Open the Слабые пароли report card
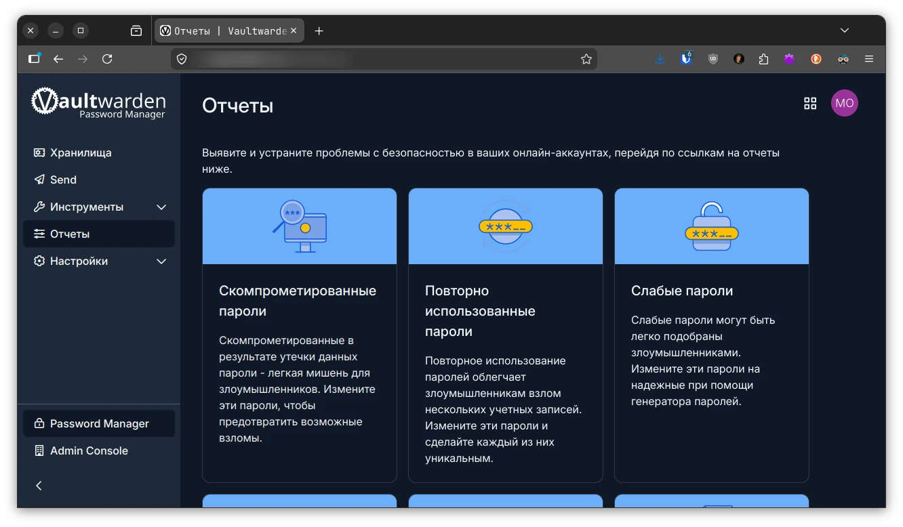The width and height of the screenshot is (903, 527). (711, 335)
